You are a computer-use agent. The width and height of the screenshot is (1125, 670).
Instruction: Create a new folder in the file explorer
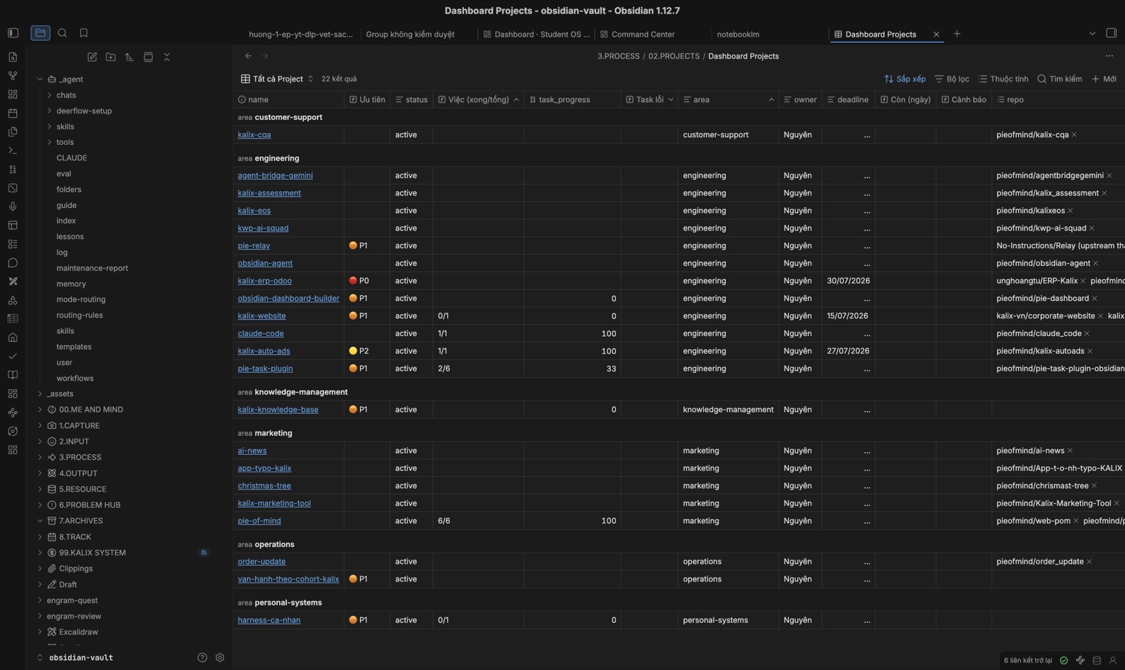110,57
